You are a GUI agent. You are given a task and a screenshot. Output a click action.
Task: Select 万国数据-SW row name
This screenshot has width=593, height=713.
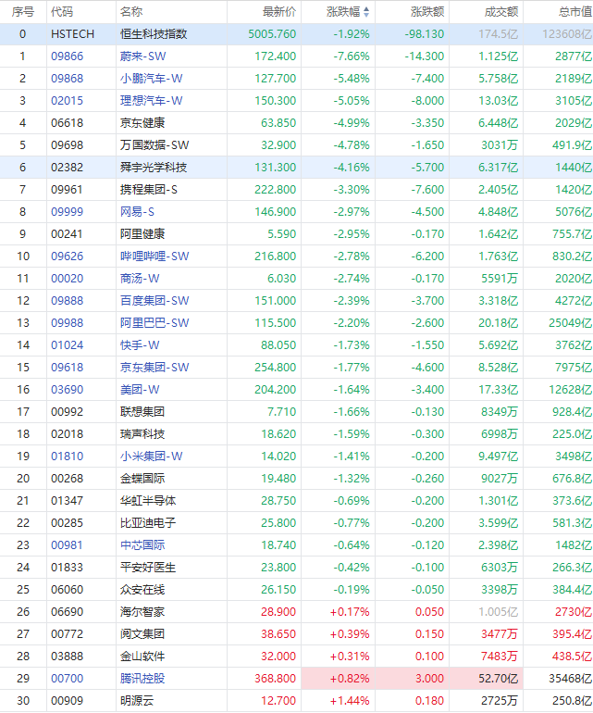(x=154, y=145)
